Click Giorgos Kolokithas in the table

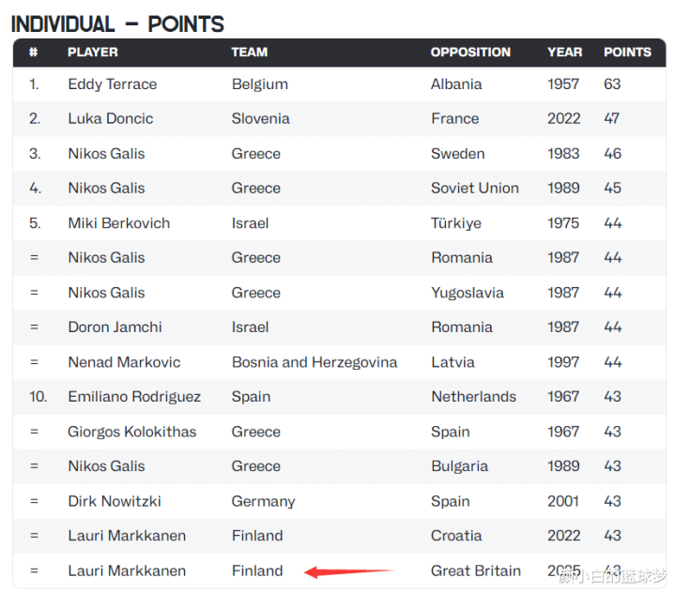pyautogui.click(x=131, y=432)
